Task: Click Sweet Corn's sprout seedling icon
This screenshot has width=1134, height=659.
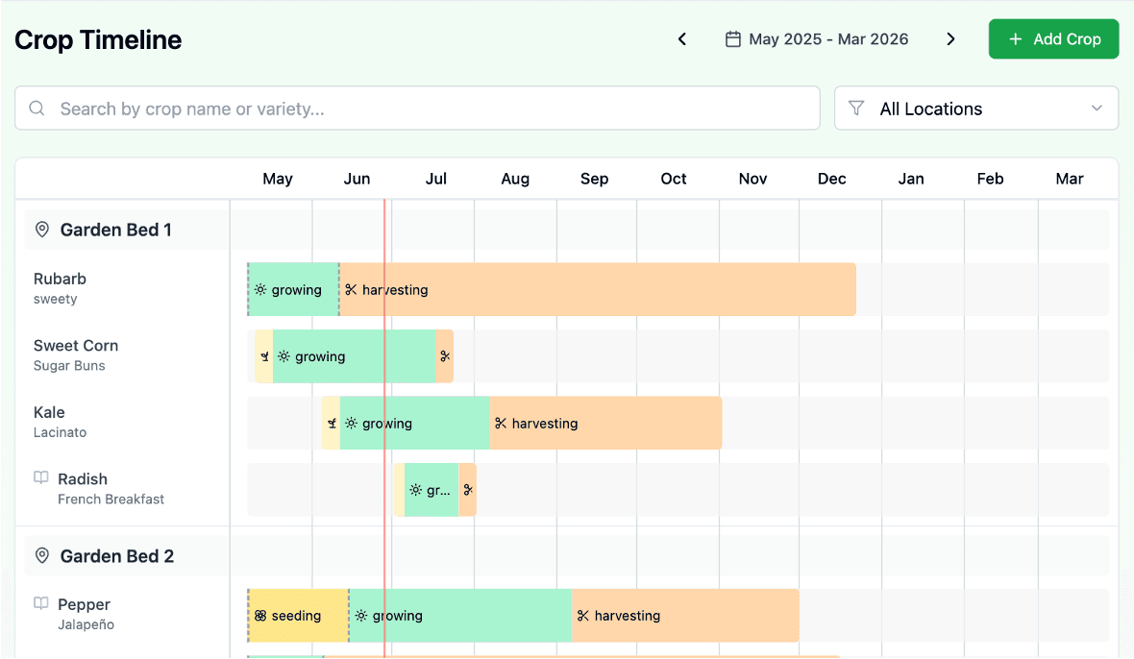Action: (x=264, y=356)
